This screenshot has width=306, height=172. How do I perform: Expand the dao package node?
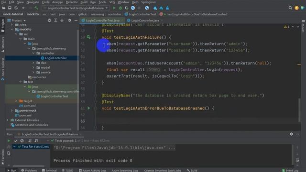[x=33, y=63]
